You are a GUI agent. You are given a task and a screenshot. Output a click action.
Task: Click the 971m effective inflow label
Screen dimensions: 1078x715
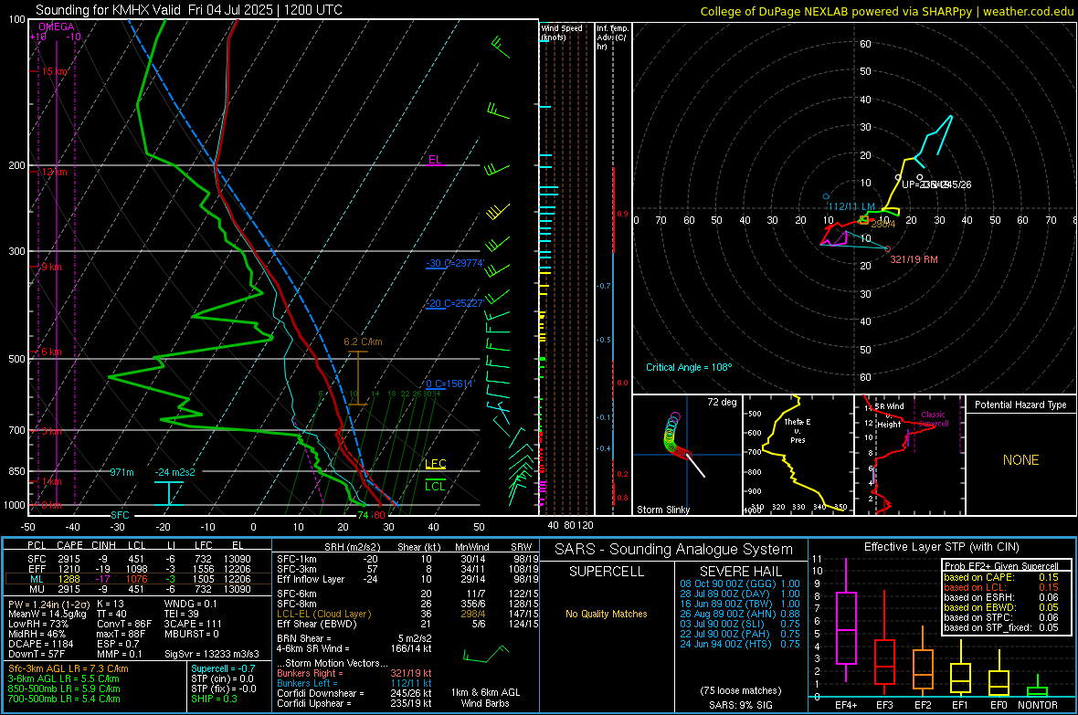[122, 472]
